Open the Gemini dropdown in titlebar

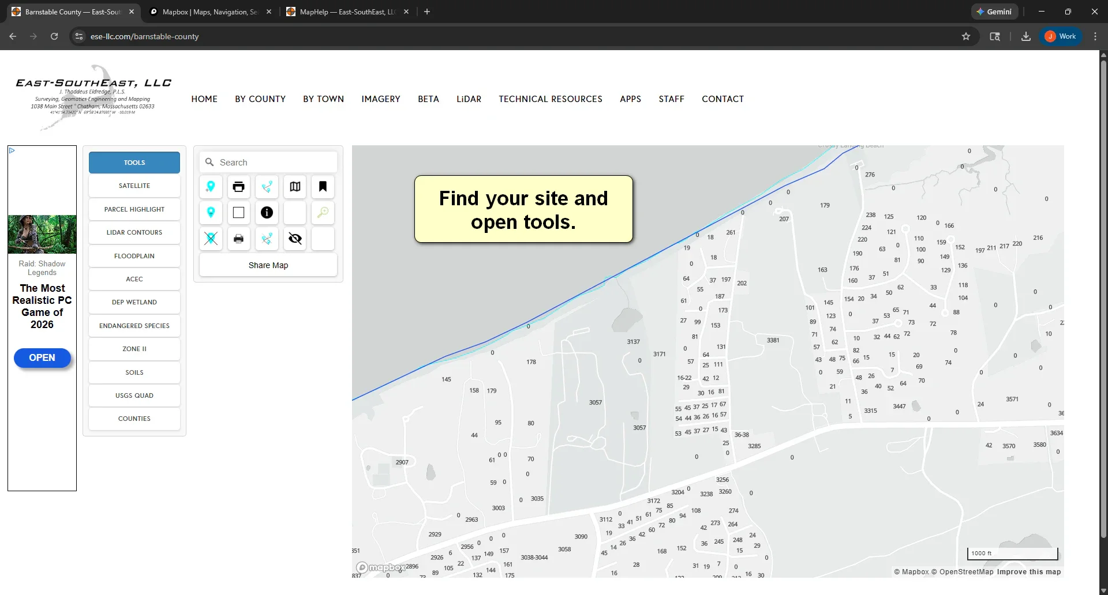coord(995,12)
